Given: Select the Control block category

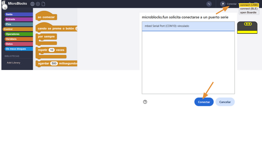Looking at the screenshot, I should coord(18,29).
